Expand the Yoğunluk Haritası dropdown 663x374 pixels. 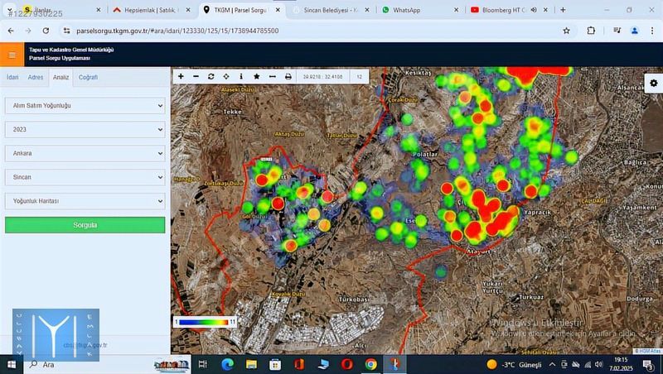pyautogui.click(x=85, y=201)
